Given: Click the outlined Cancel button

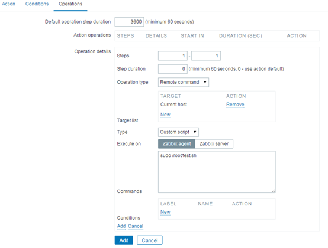Looking at the screenshot, I should coord(150,240).
